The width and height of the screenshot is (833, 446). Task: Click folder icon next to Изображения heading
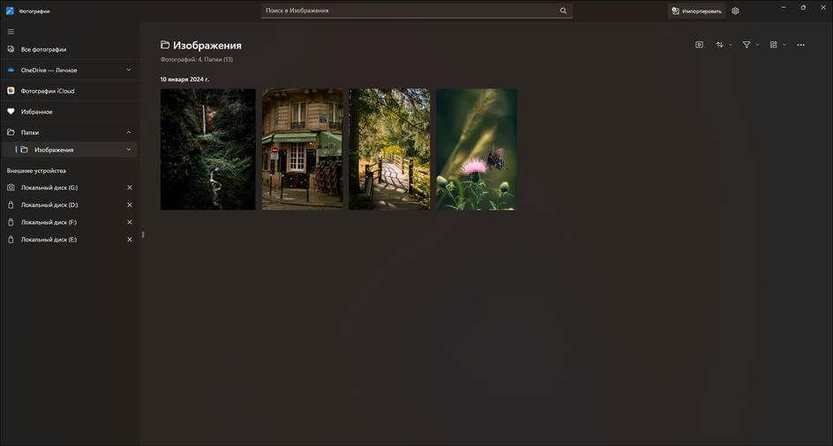pyautogui.click(x=165, y=45)
